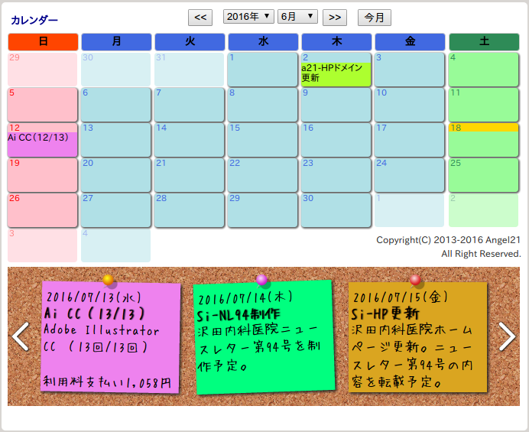Go to next month with >> button

click(x=335, y=18)
